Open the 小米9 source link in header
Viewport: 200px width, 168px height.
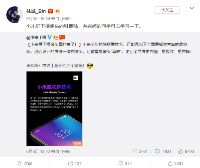point(65,19)
